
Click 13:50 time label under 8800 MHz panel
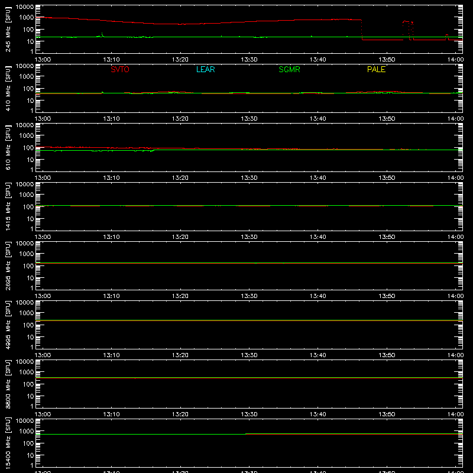click(x=387, y=414)
